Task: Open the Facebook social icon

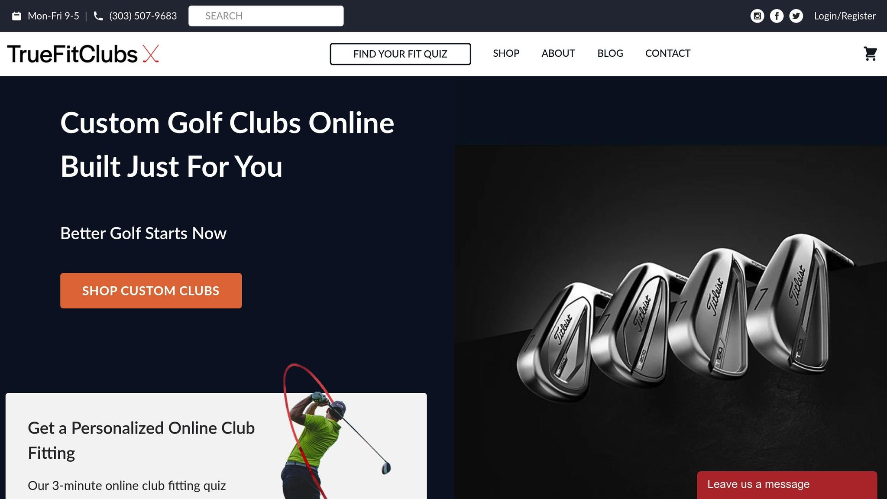Action: point(777,16)
